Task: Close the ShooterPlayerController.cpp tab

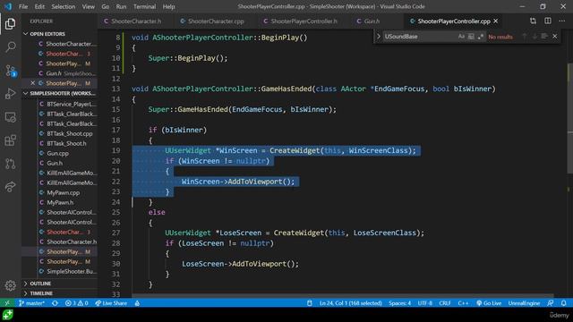Action: tap(495, 21)
